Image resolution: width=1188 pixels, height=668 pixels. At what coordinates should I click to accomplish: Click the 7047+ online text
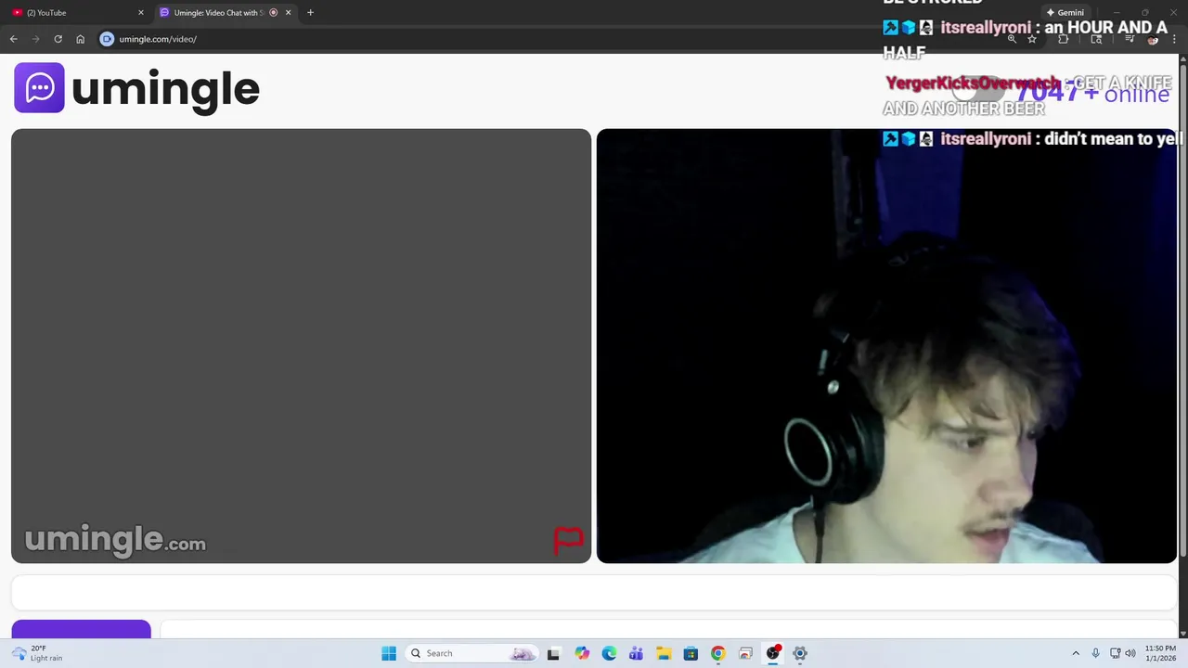[1092, 93]
